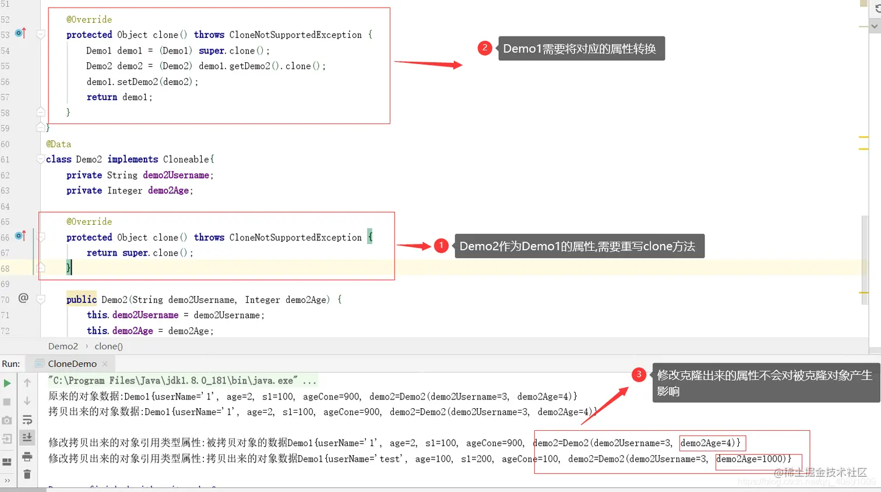The width and height of the screenshot is (881, 492).
Task: Click the Demo2 breadcrumb
Action: pyautogui.click(x=63, y=346)
